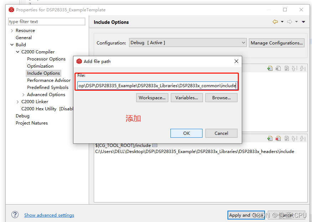Click the upper list Delete path icon
312x222 pixels.
click(278, 69)
